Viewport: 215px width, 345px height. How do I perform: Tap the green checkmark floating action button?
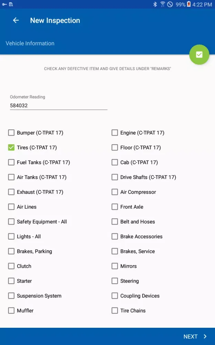tap(199, 55)
